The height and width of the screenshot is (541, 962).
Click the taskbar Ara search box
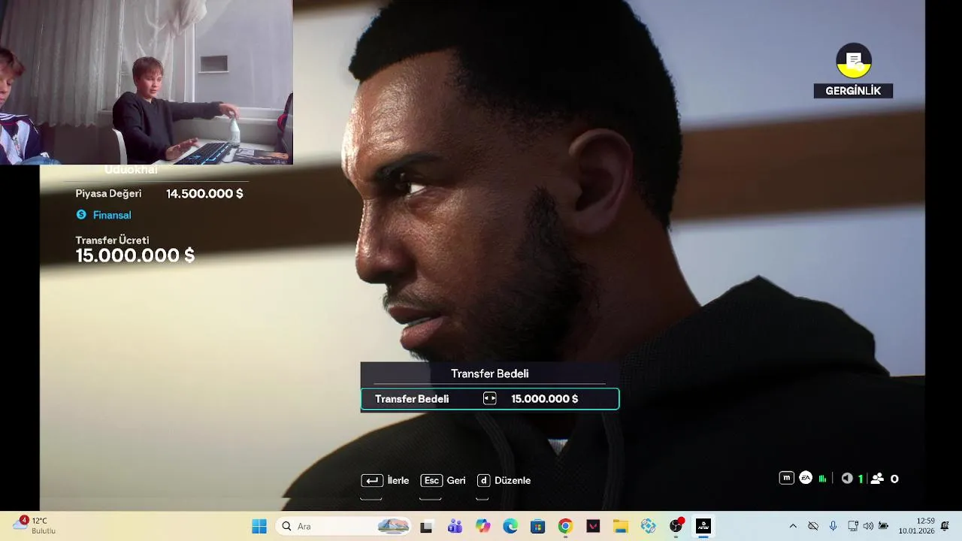pos(343,526)
